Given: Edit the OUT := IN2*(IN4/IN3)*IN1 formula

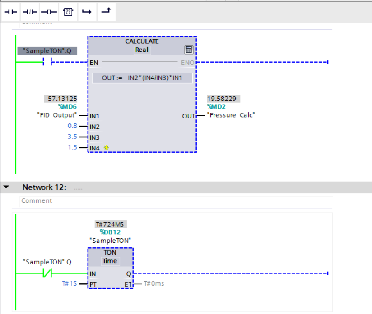Looking at the screenshot, I should click(x=142, y=78).
